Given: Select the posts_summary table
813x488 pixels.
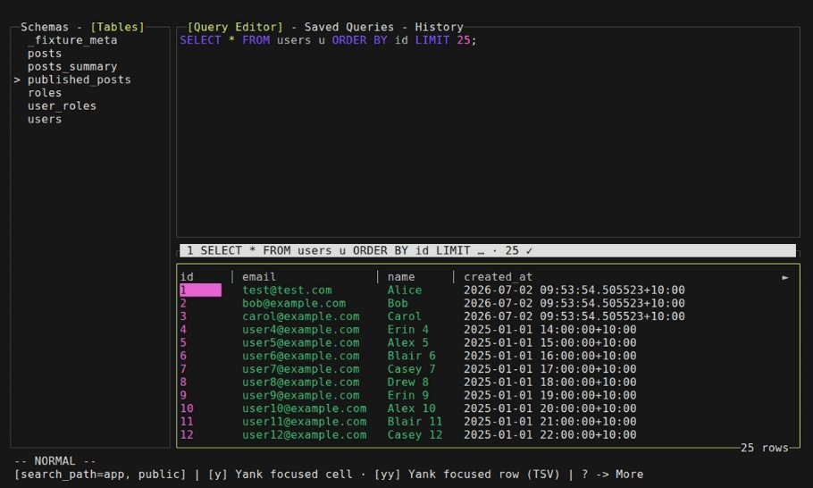Looking at the screenshot, I should coord(72,66).
